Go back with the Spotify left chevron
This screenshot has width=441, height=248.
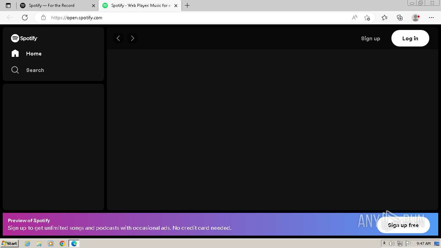pos(119,38)
